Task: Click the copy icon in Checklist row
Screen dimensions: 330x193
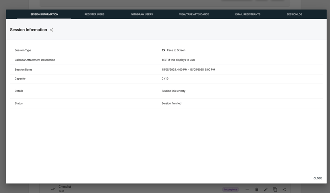Action: coord(275,189)
